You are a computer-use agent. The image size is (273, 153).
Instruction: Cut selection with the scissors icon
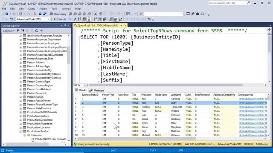pyautogui.click(x=96, y=14)
